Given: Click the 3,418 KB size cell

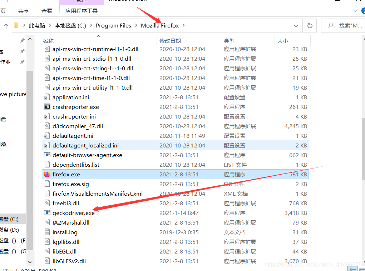Looking at the screenshot, I should [296, 213].
